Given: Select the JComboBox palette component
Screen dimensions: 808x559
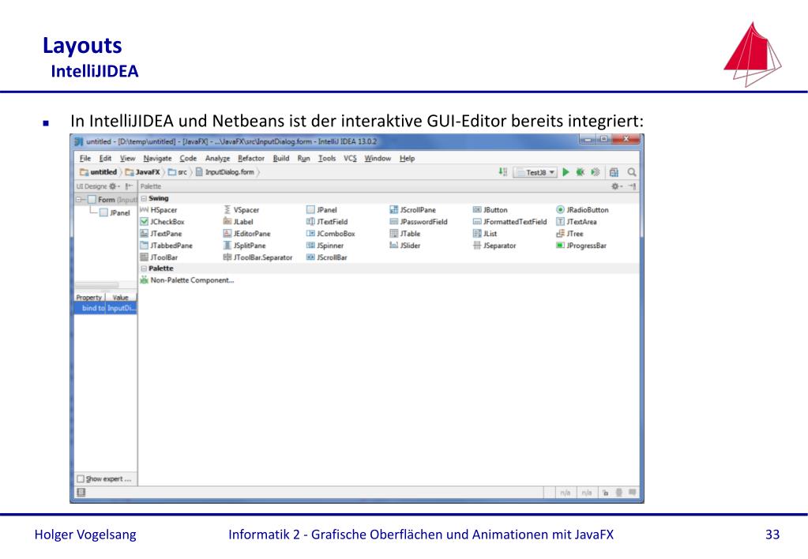Looking at the screenshot, I should [331, 234].
